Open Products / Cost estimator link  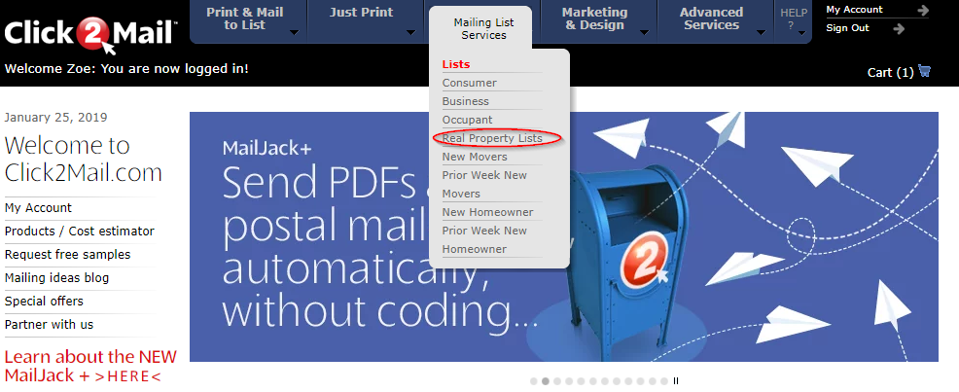(x=80, y=232)
